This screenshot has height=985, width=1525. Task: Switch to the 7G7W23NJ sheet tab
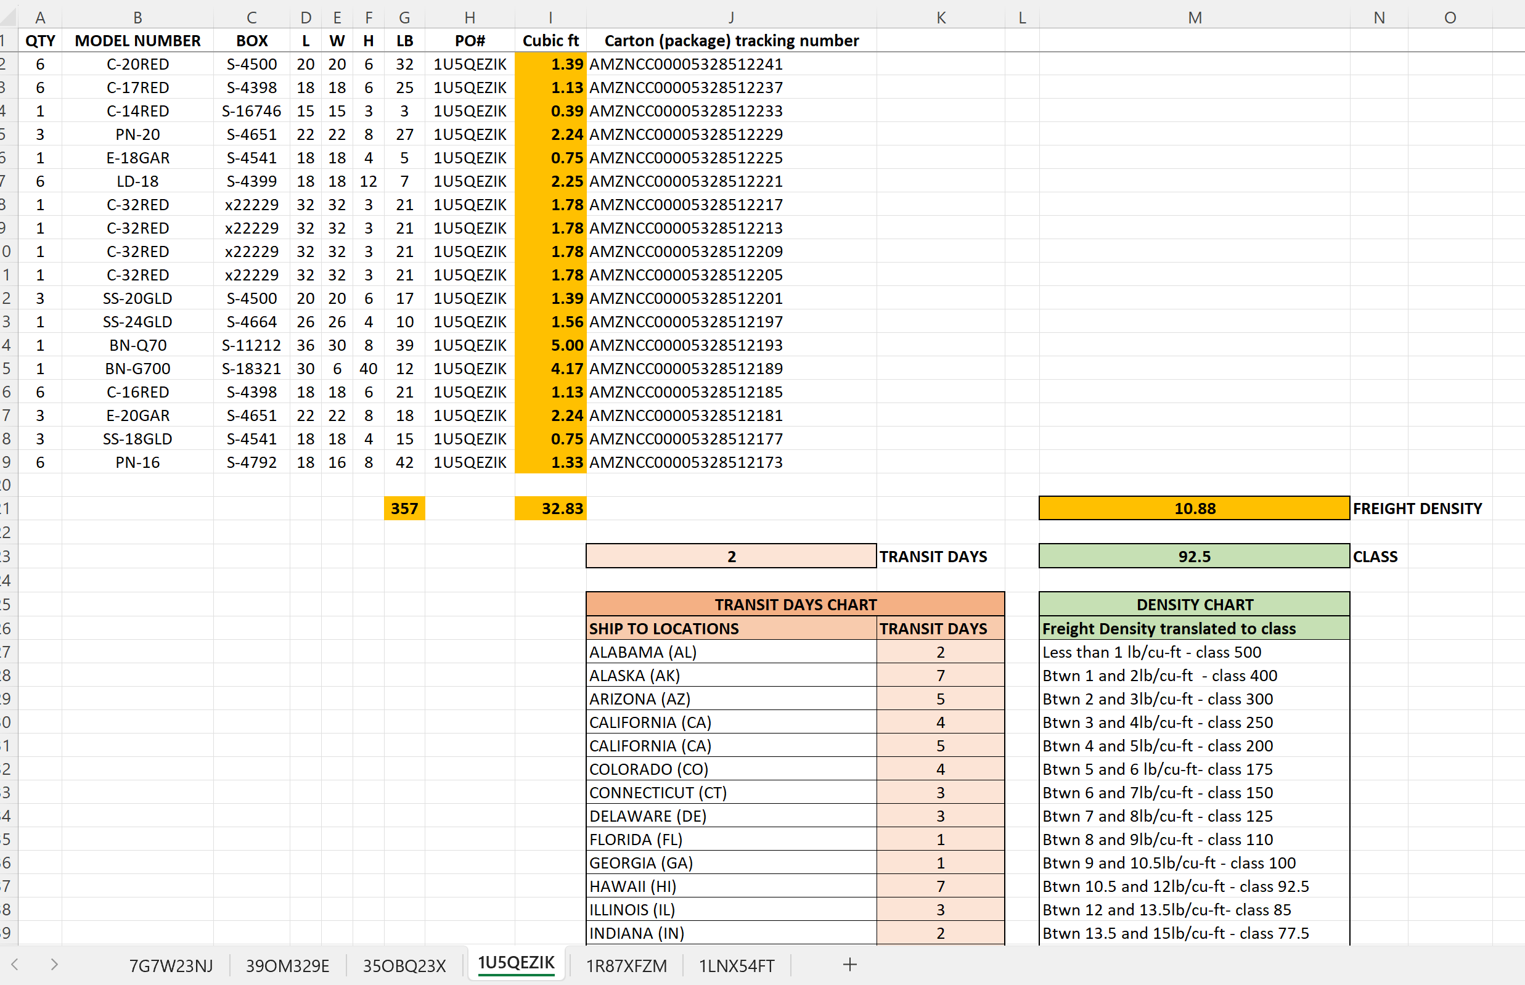pyautogui.click(x=171, y=965)
